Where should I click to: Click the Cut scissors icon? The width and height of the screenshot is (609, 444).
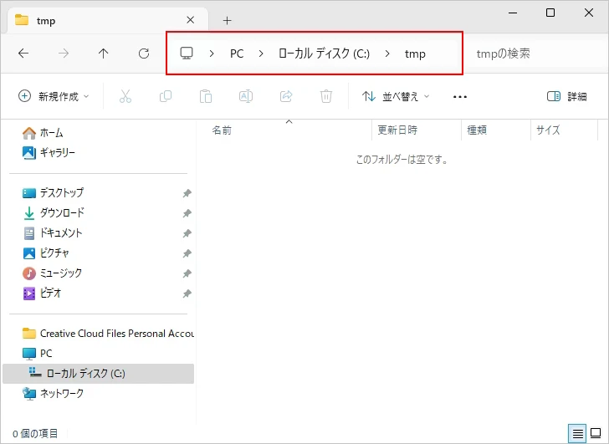(125, 96)
